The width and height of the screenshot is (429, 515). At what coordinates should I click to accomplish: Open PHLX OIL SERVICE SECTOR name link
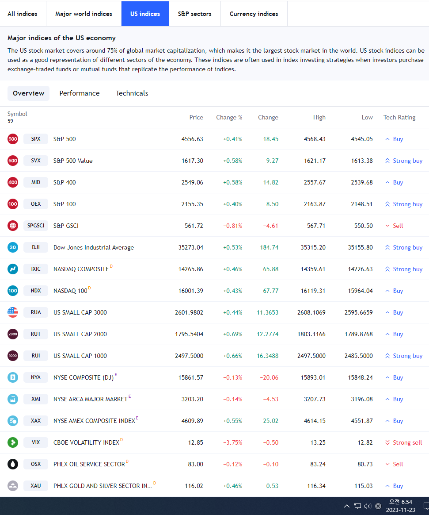point(89,464)
